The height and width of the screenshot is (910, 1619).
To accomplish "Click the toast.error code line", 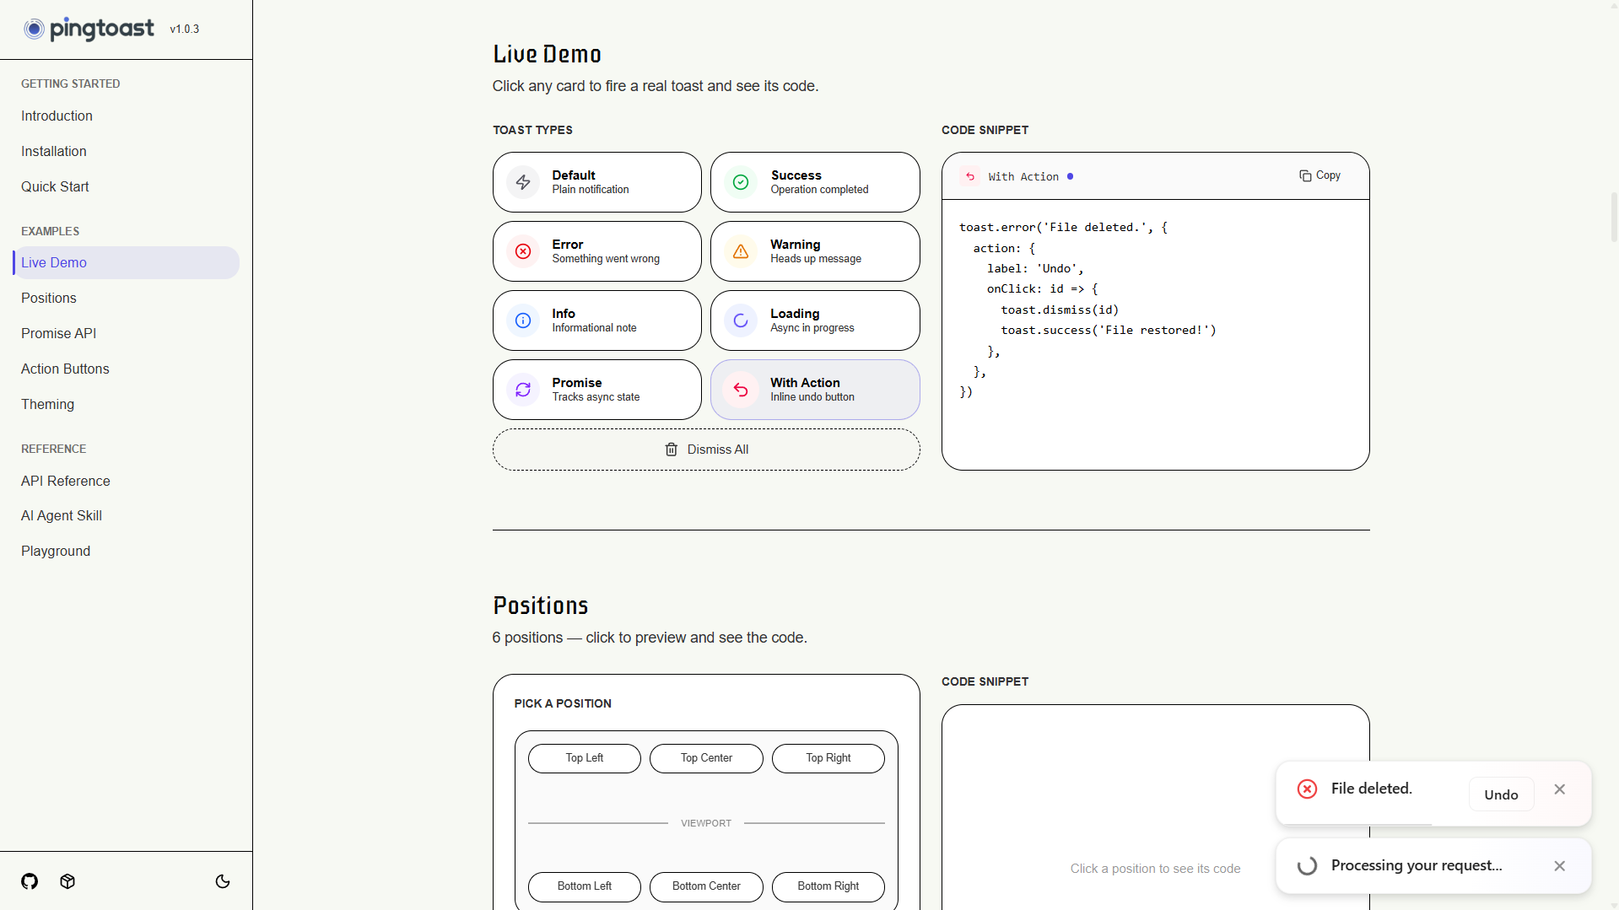I will (x=1063, y=228).
